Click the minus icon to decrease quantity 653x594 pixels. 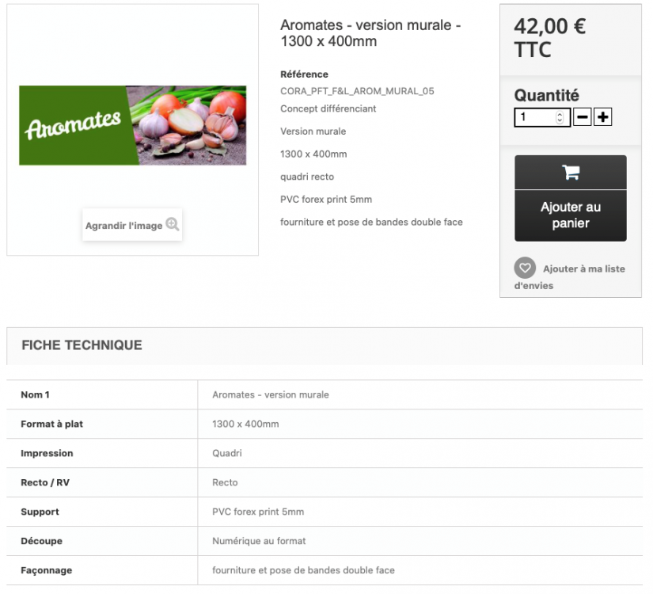pos(583,116)
